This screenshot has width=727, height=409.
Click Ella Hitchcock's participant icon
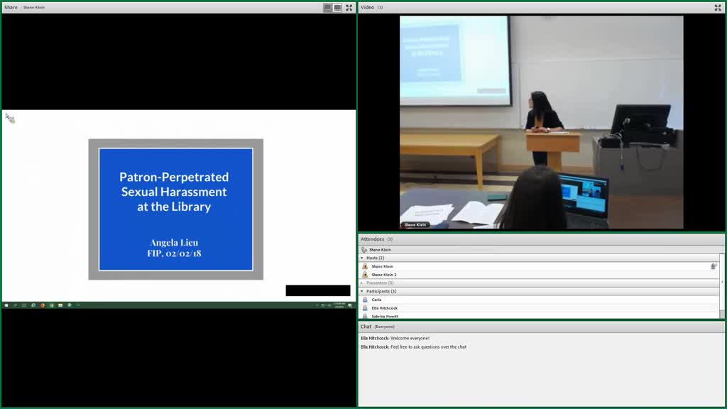(x=365, y=308)
